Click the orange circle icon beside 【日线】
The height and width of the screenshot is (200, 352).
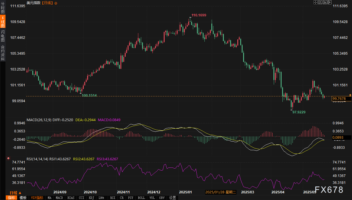tap(56, 3)
